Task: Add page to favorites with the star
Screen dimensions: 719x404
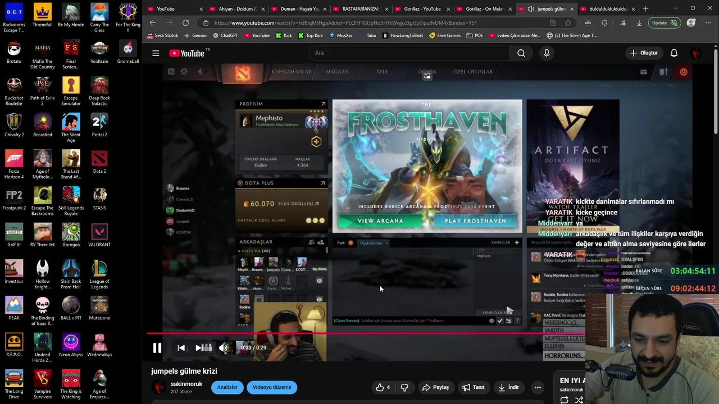Action: click(x=568, y=23)
